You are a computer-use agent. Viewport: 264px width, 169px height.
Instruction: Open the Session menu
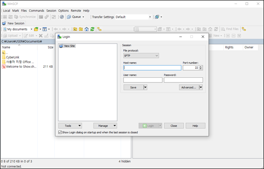click(51, 10)
